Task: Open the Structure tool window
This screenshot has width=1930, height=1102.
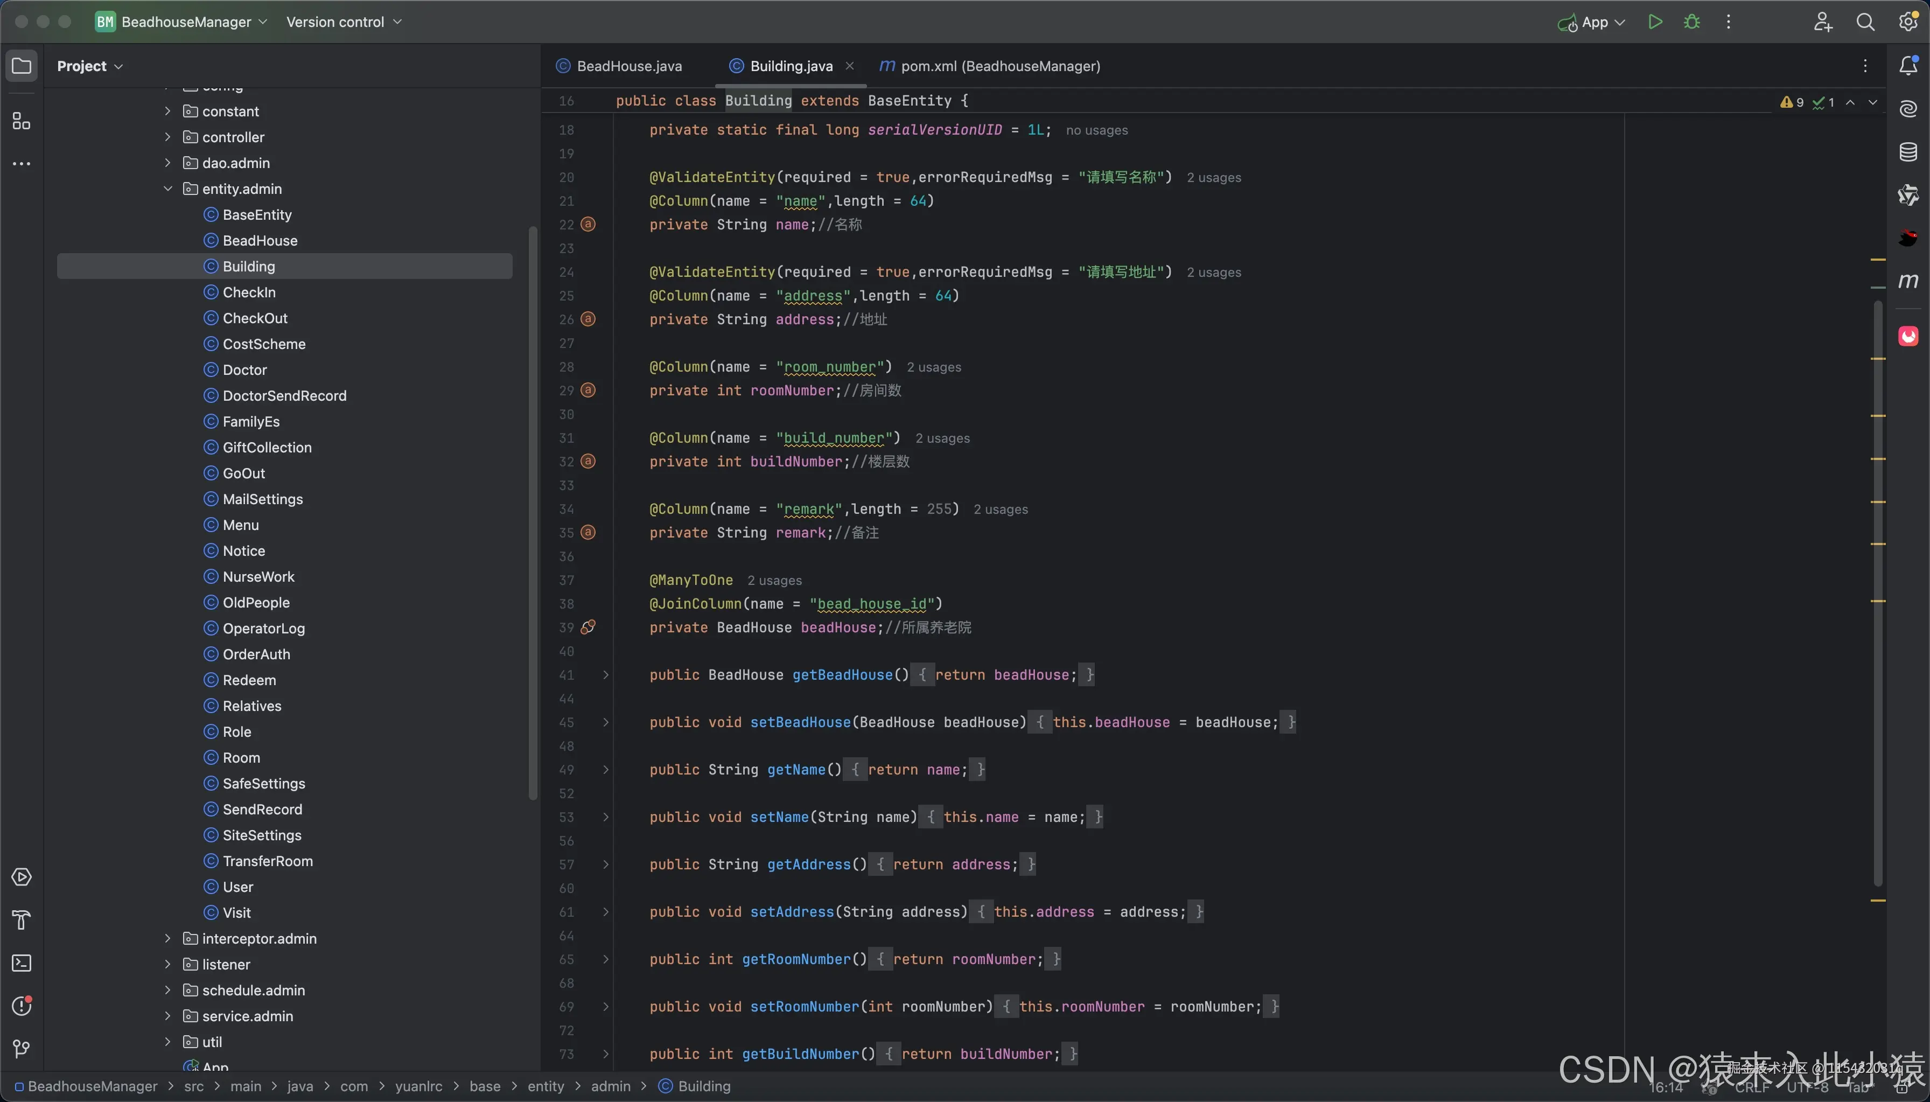Action: point(21,121)
